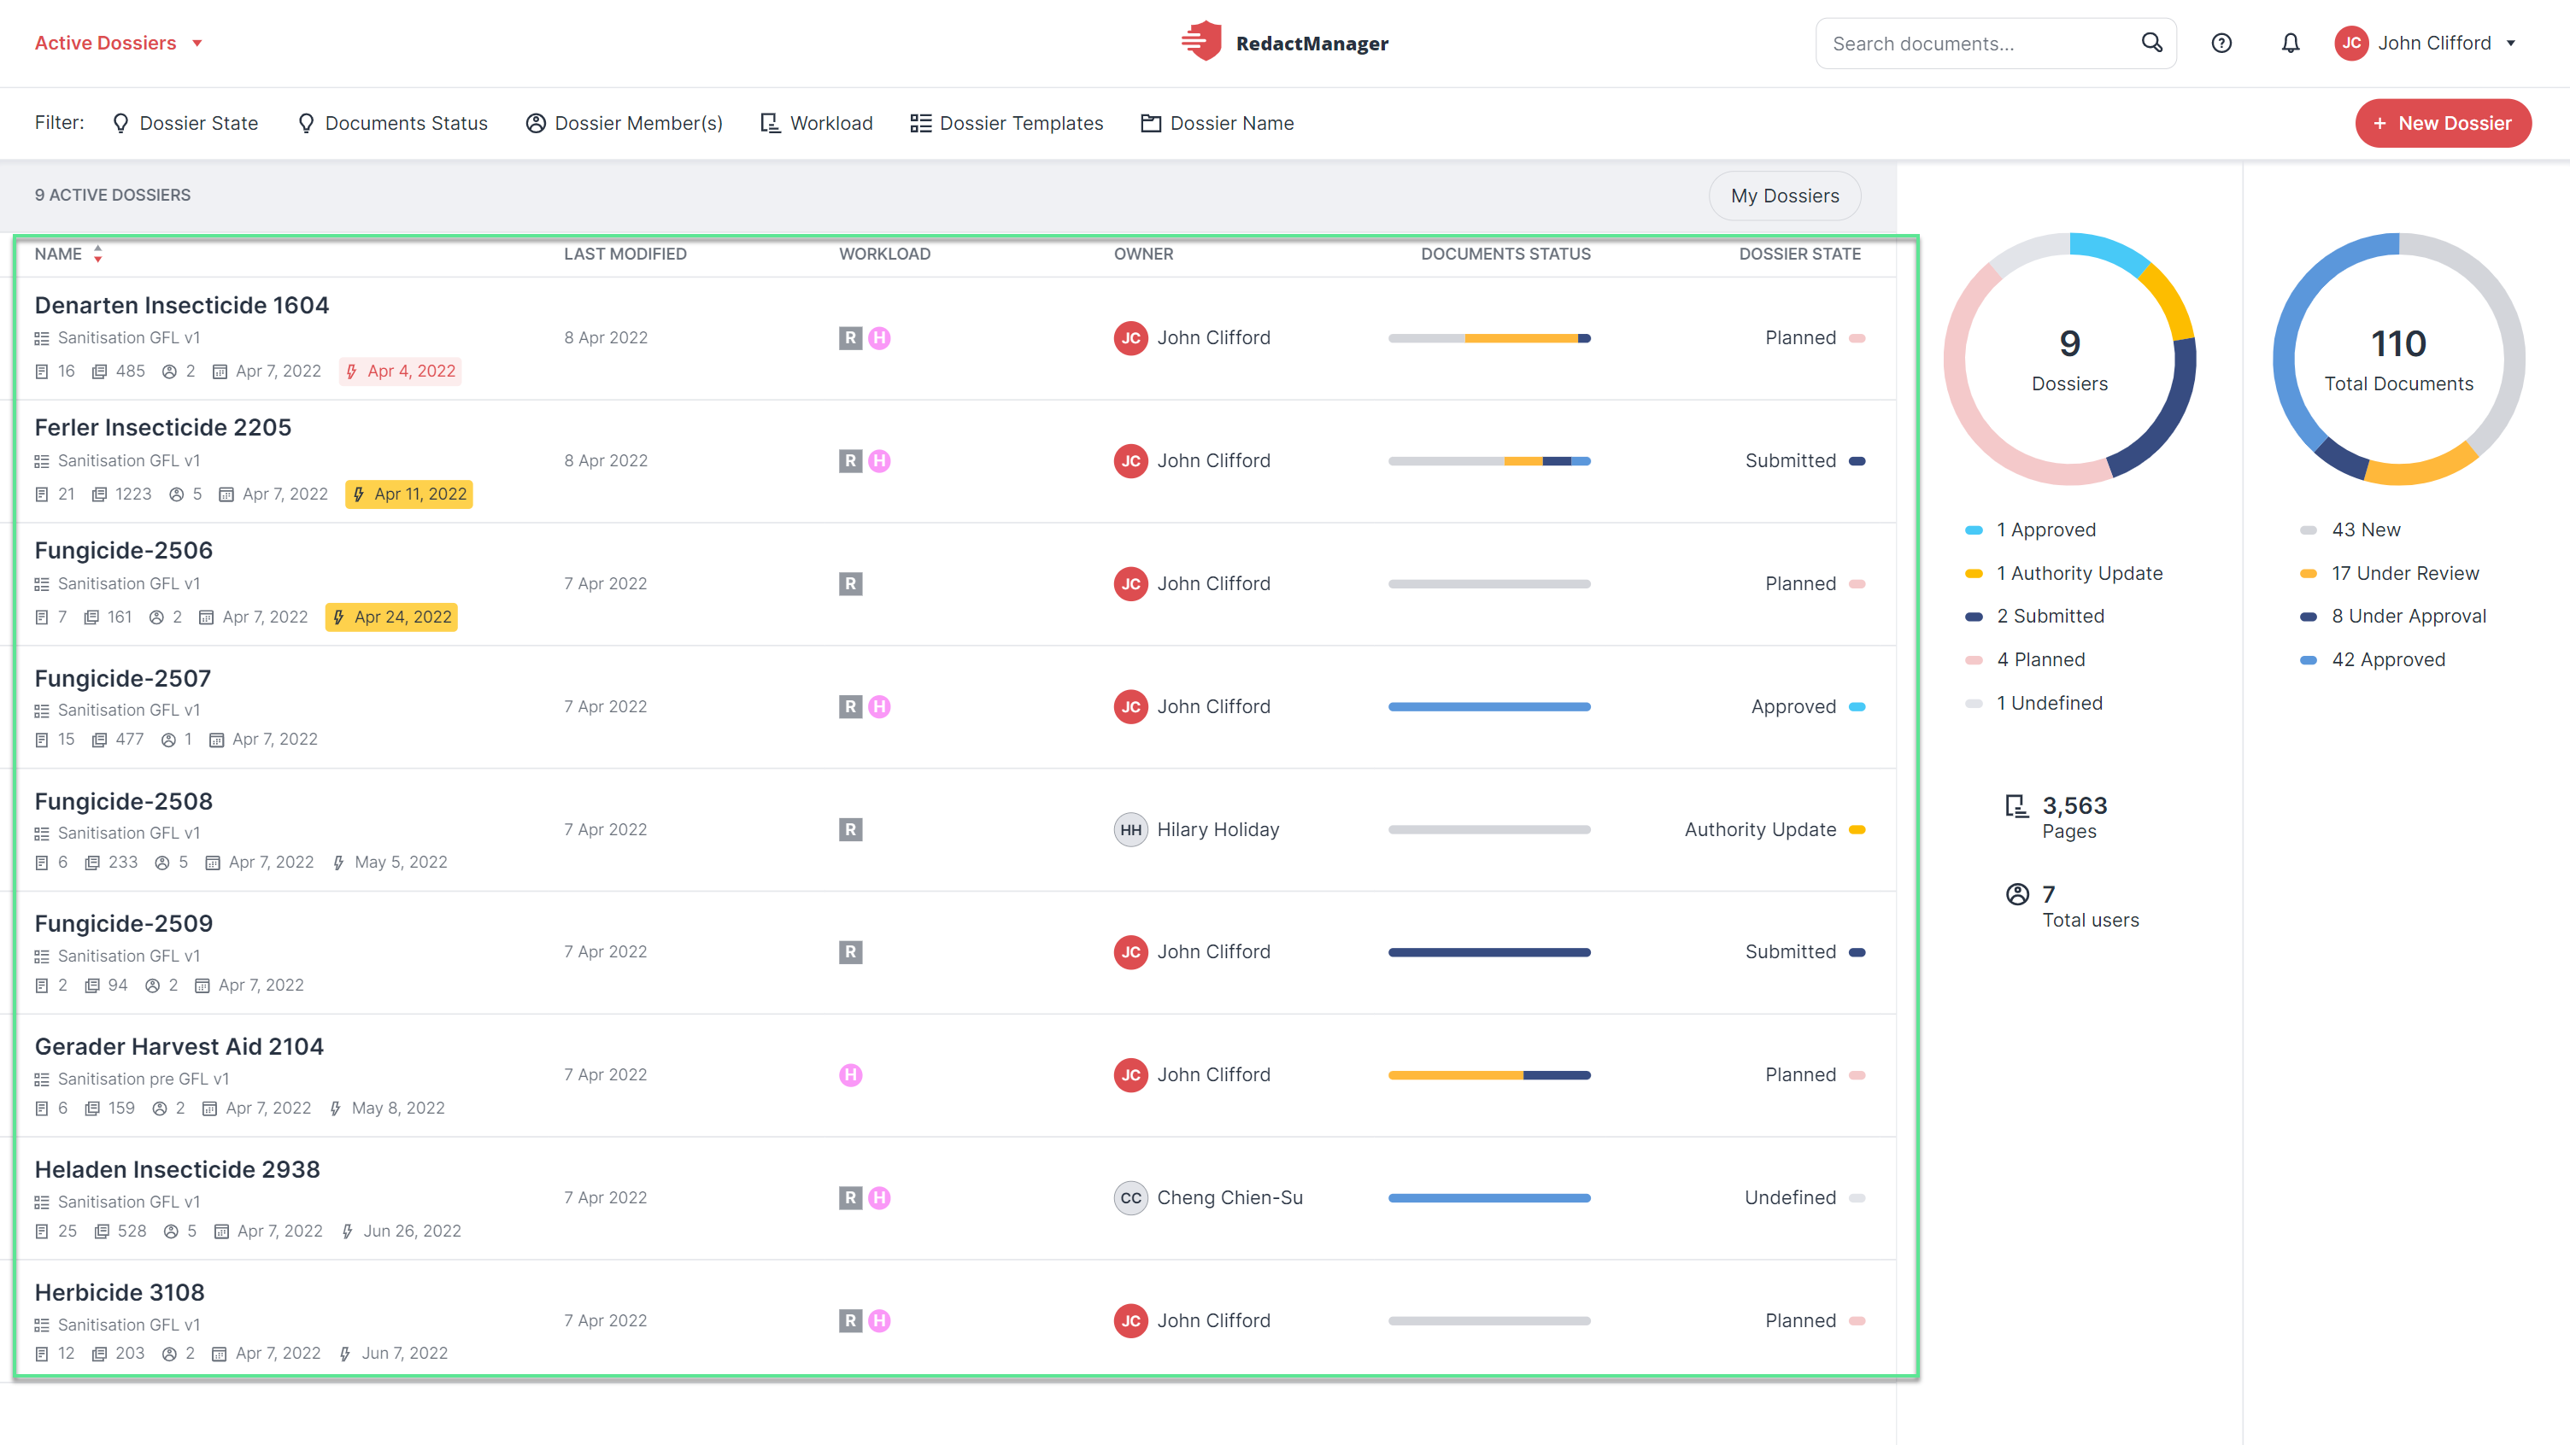Toggle the My Dossiers filter
The image size is (2570, 1445).
point(1784,196)
